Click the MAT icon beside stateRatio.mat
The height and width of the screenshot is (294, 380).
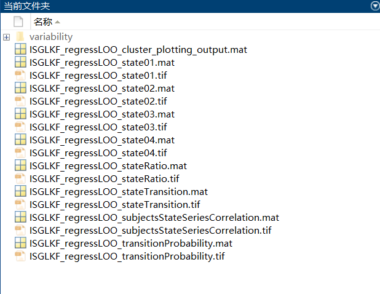coord(20,165)
